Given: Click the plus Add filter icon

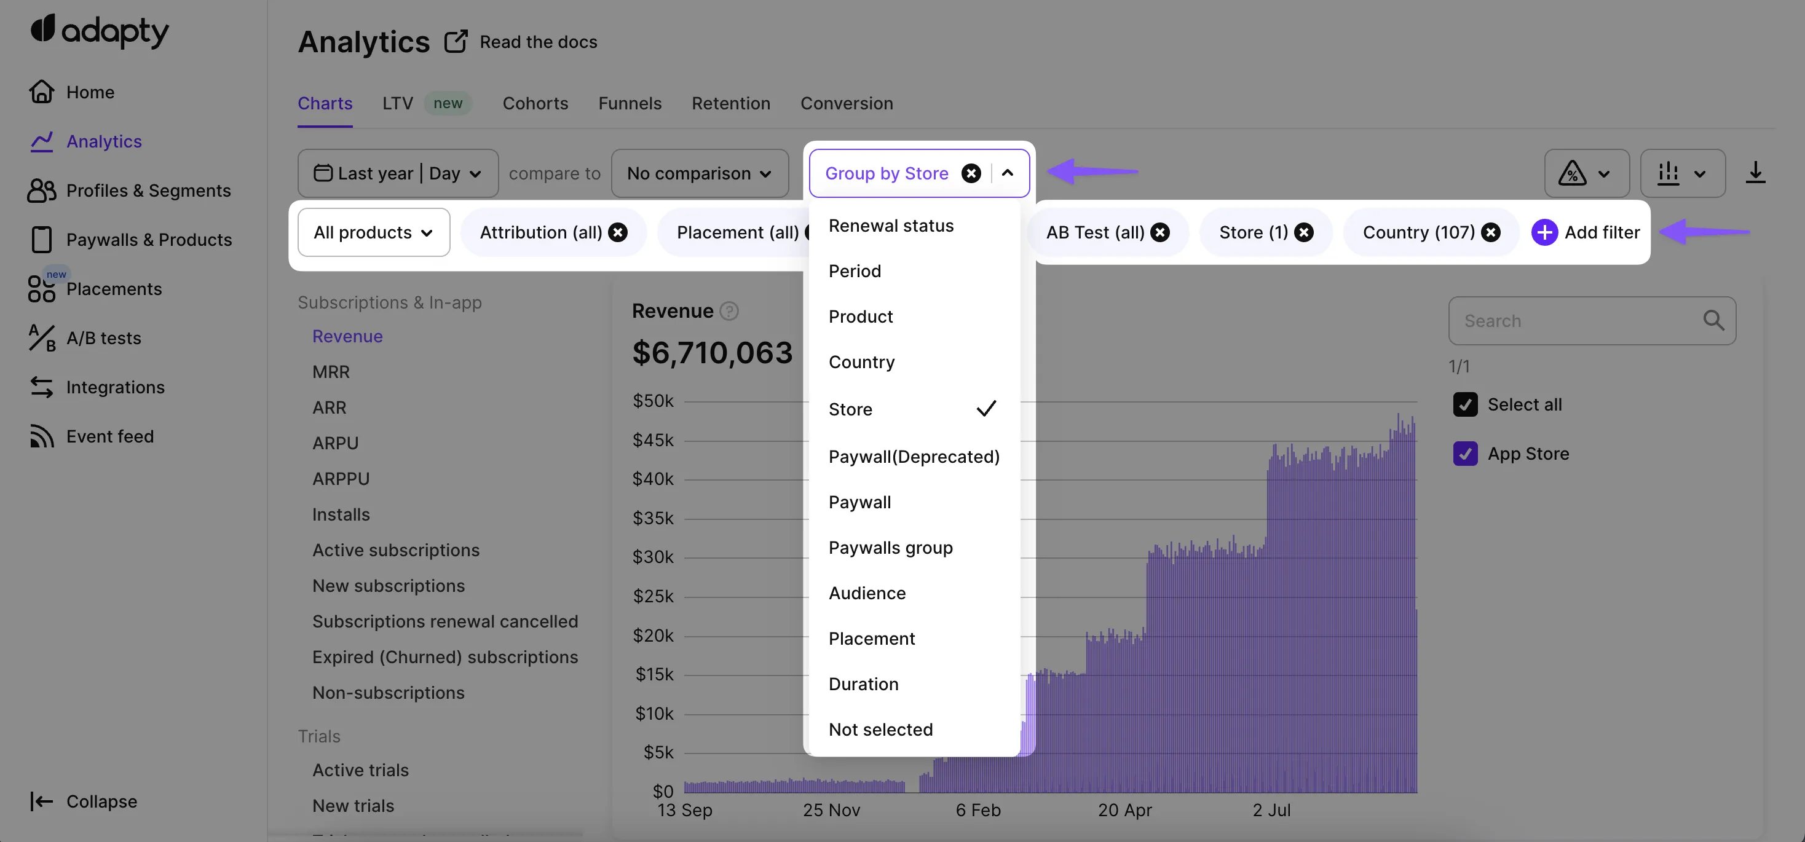Looking at the screenshot, I should (x=1544, y=232).
